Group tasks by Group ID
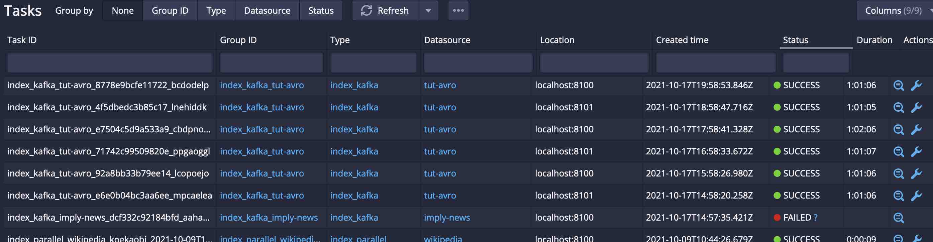Image resolution: width=933 pixels, height=242 pixels. 170,10
